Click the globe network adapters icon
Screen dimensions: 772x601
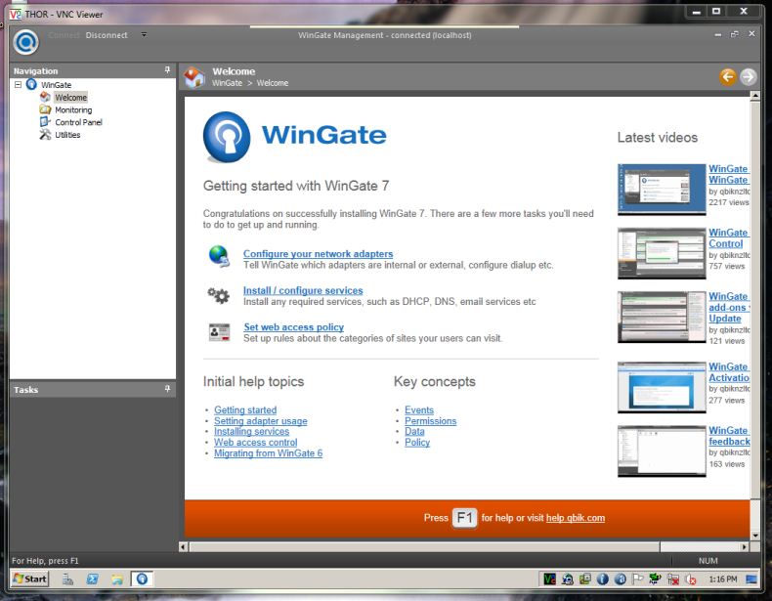click(219, 256)
